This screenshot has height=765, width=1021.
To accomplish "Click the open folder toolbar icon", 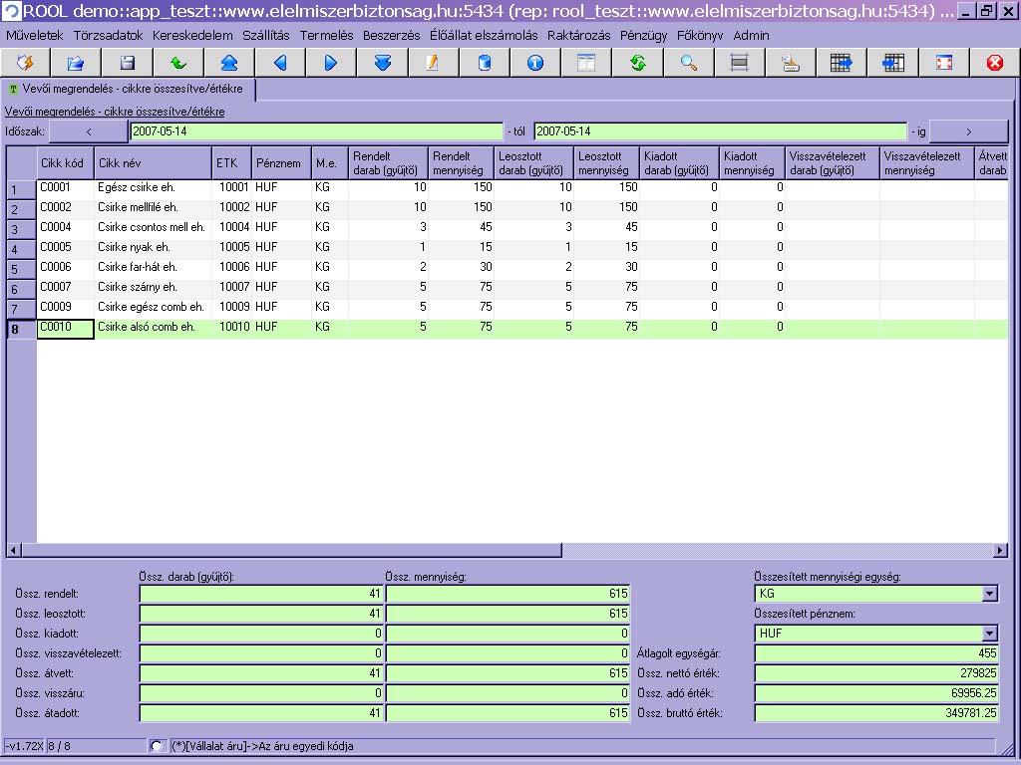I will coord(76,63).
